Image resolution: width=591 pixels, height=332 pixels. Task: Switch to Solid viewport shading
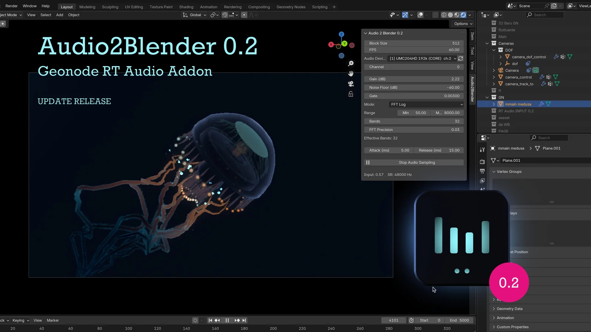tap(450, 15)
